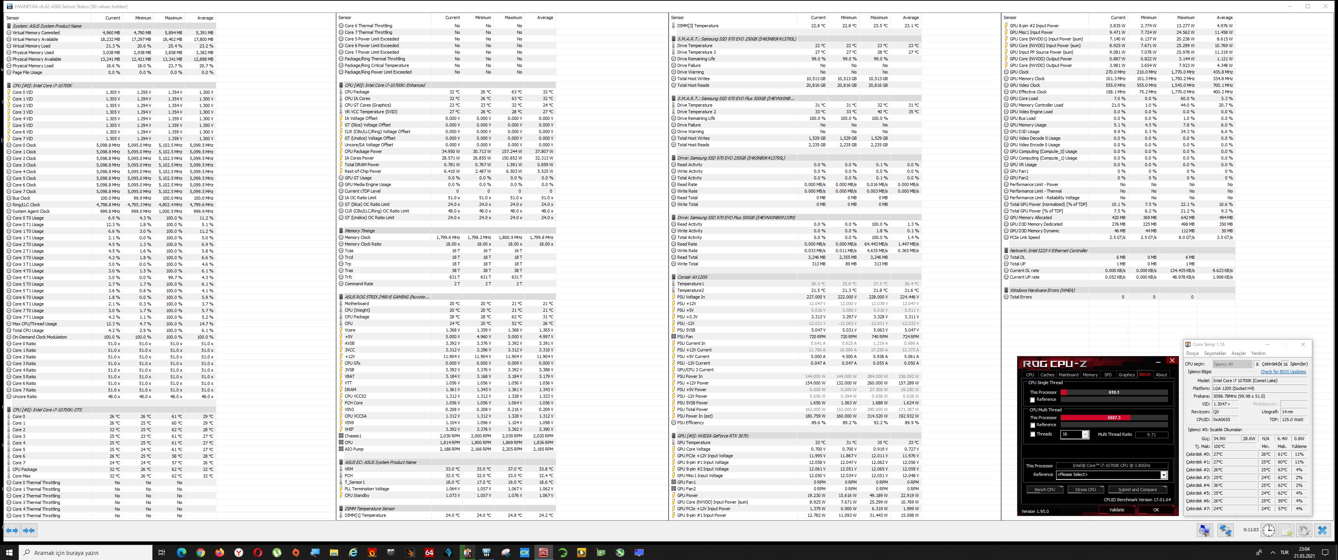1338x560 pixels.
Task: Open Google Chrome from the taskbar
Action: pos(200,553)
